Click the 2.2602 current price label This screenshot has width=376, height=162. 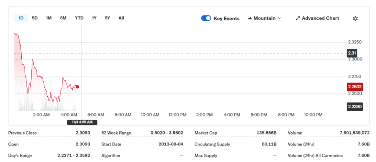(355, 87)
